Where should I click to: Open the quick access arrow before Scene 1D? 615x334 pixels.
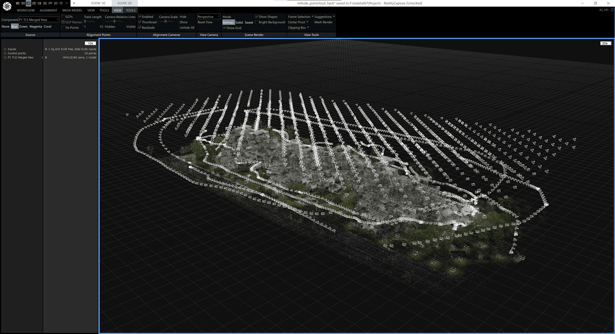74,3
